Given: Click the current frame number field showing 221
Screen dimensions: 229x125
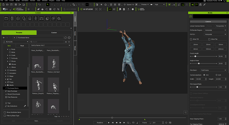Looking at the screenshot, I should pos(157,123).
